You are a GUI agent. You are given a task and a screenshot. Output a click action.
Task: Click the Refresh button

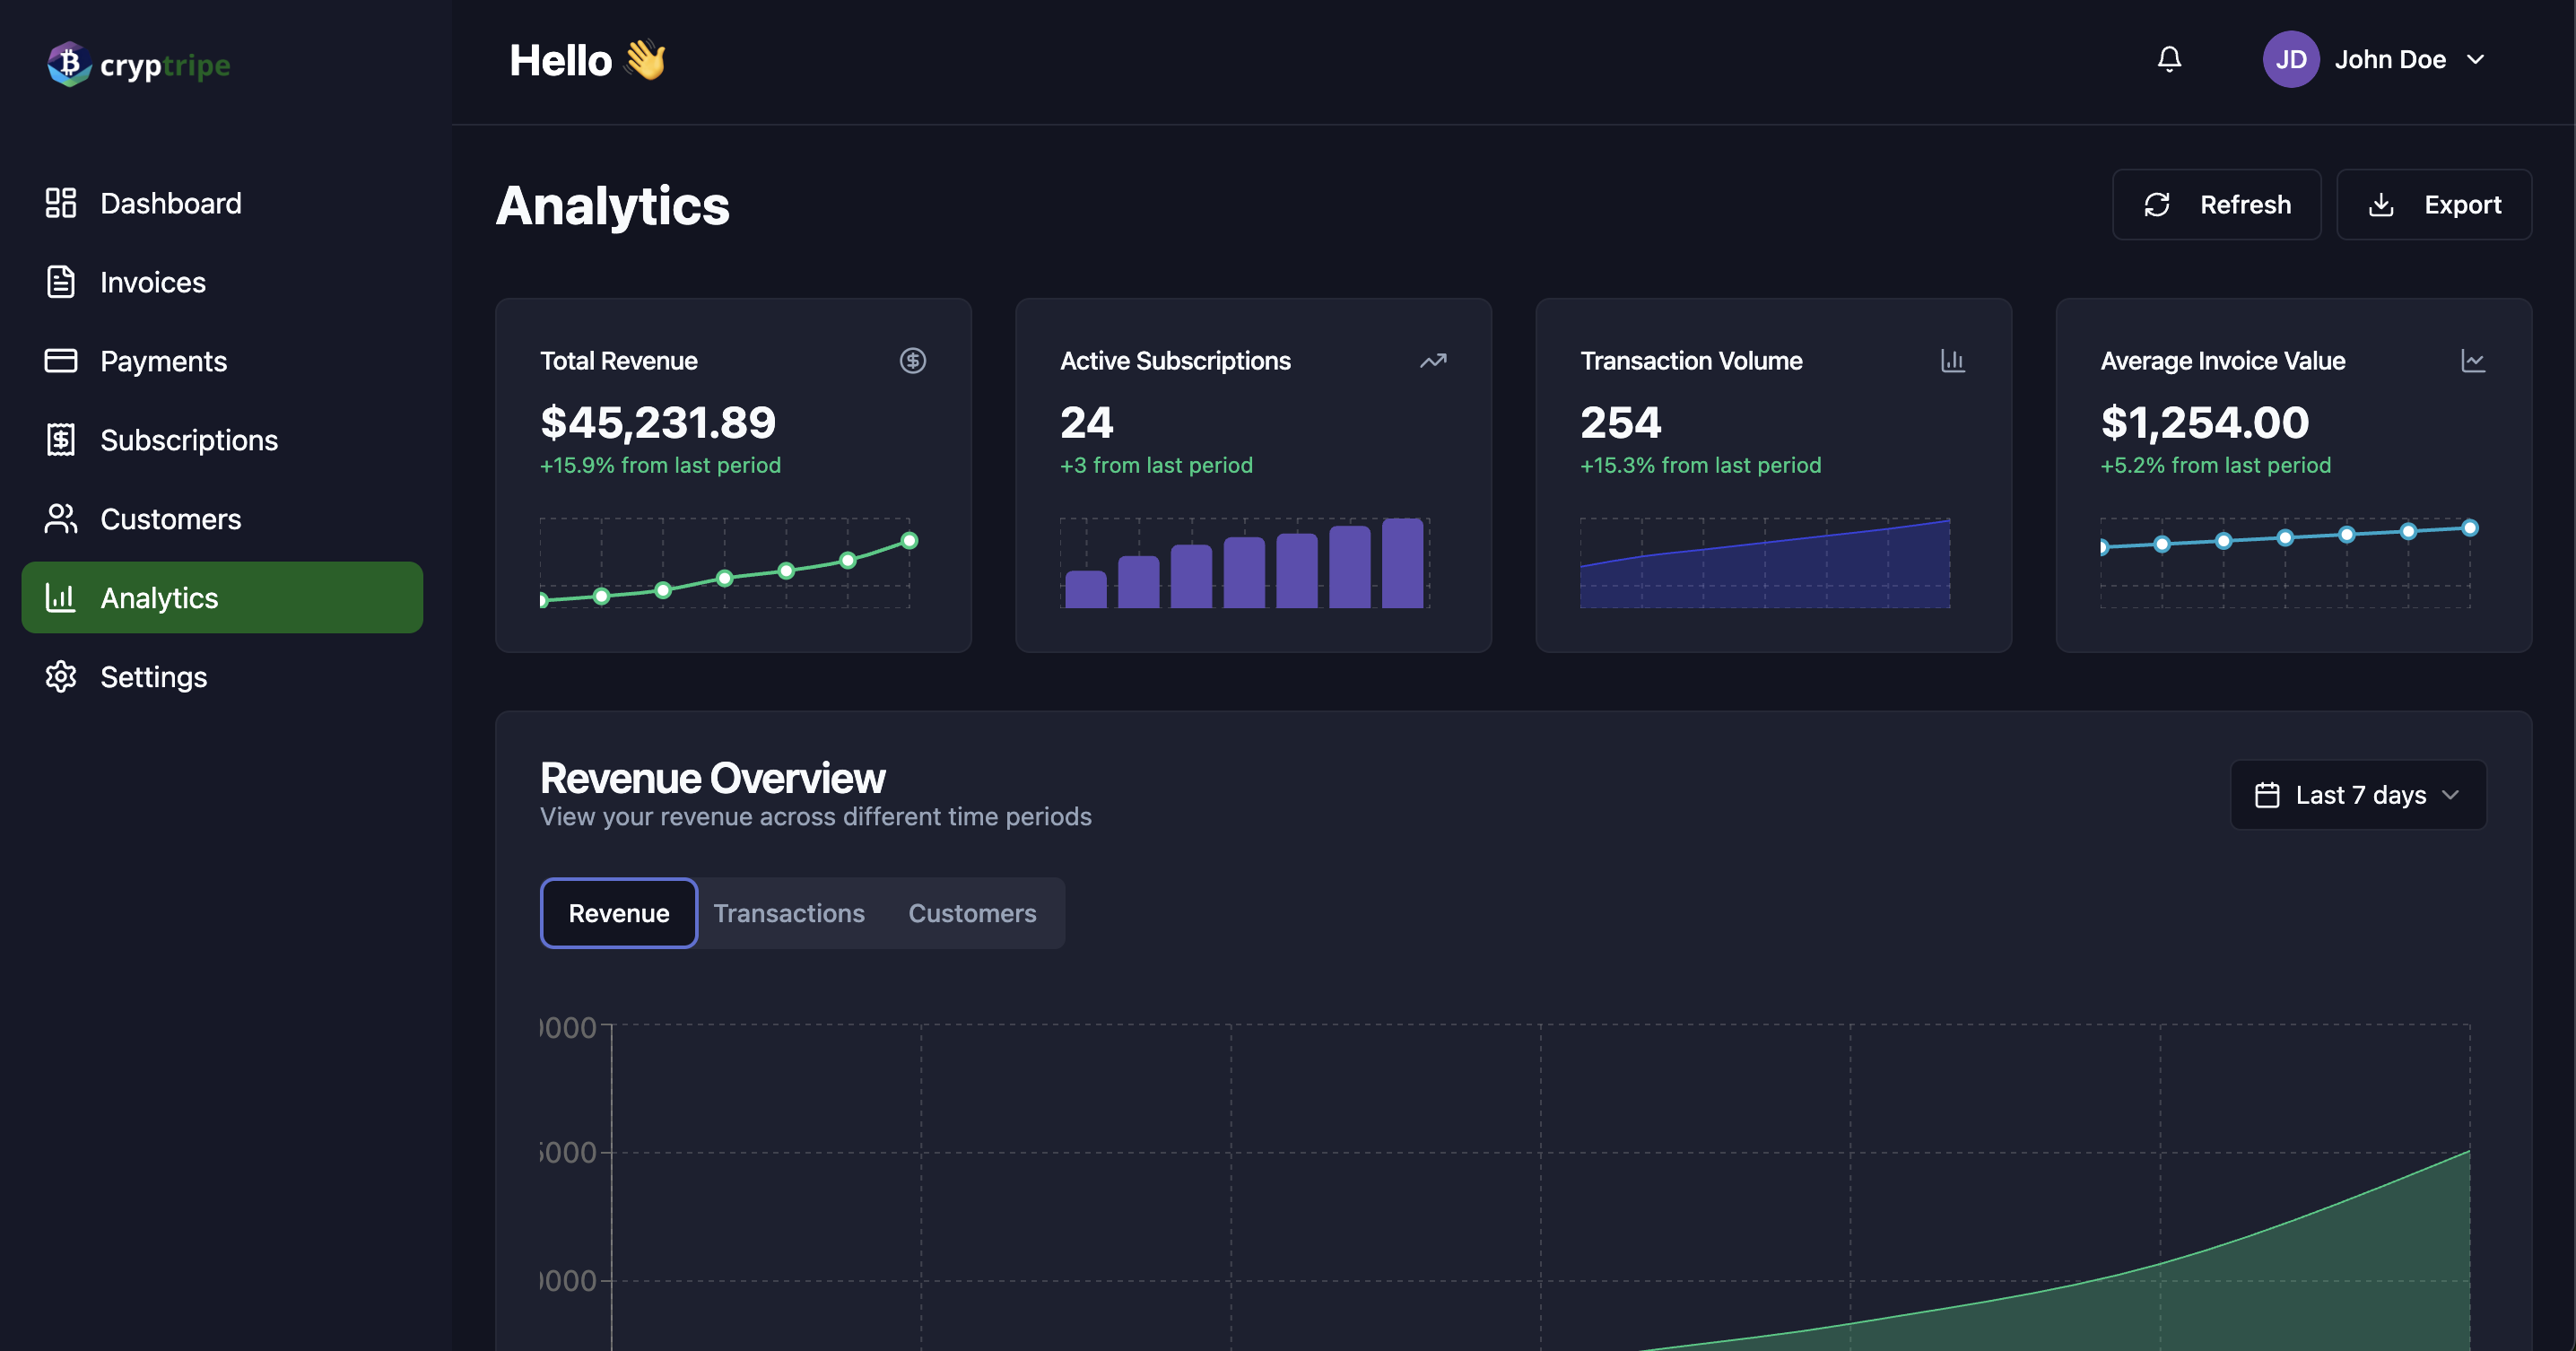[2216, 205]
